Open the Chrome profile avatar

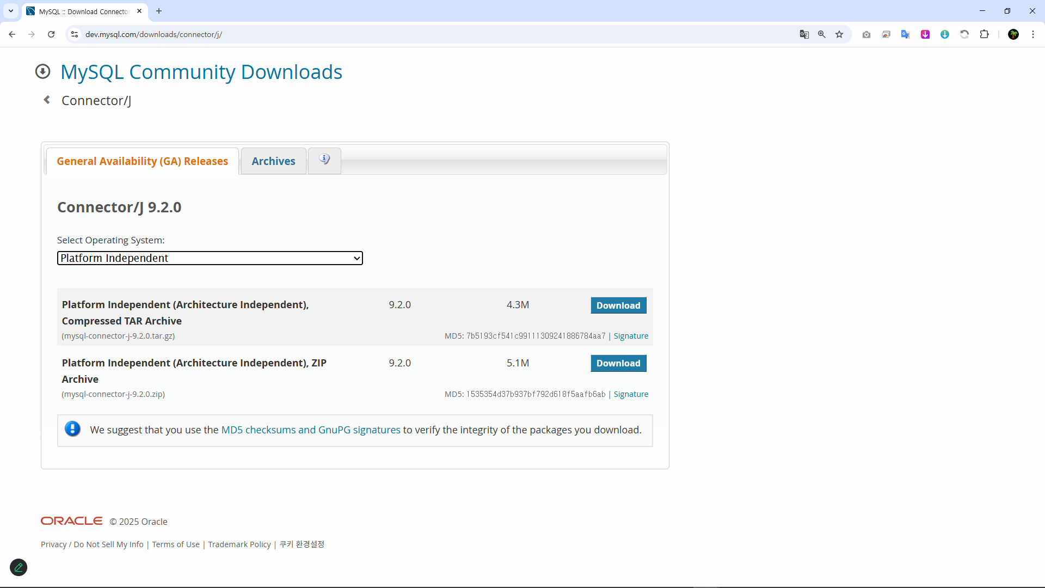click(x=1013, y=34)
